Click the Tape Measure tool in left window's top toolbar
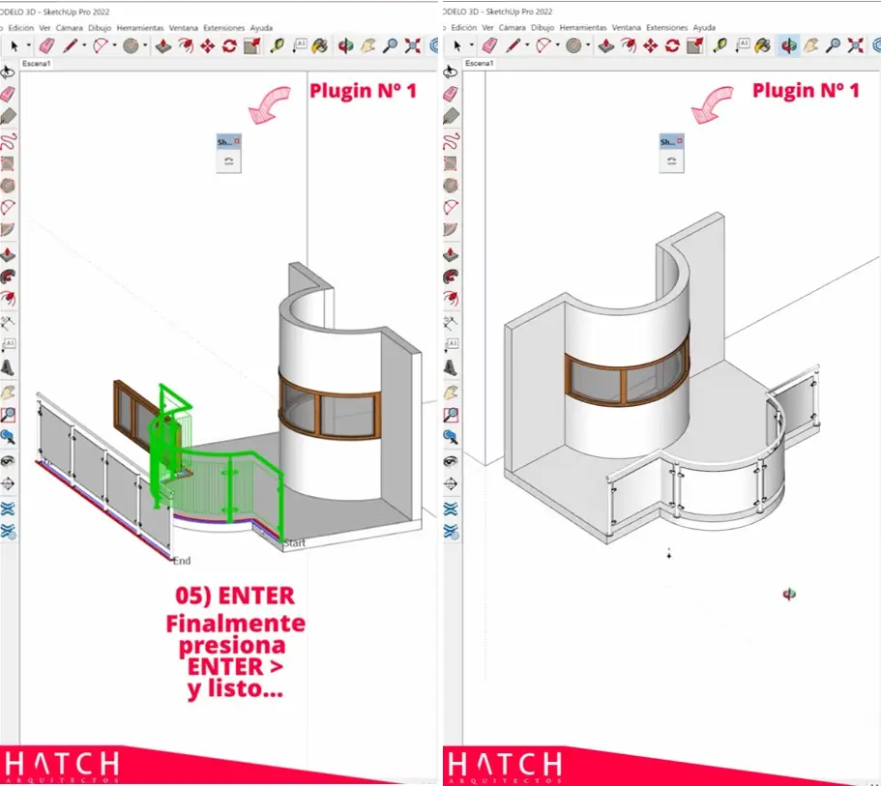 pyautogui.click(x=278, y=45)
